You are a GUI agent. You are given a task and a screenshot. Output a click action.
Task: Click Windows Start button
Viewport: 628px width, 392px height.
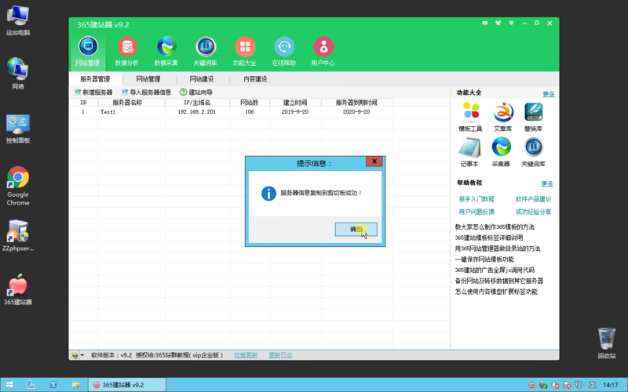click(9, 385)
